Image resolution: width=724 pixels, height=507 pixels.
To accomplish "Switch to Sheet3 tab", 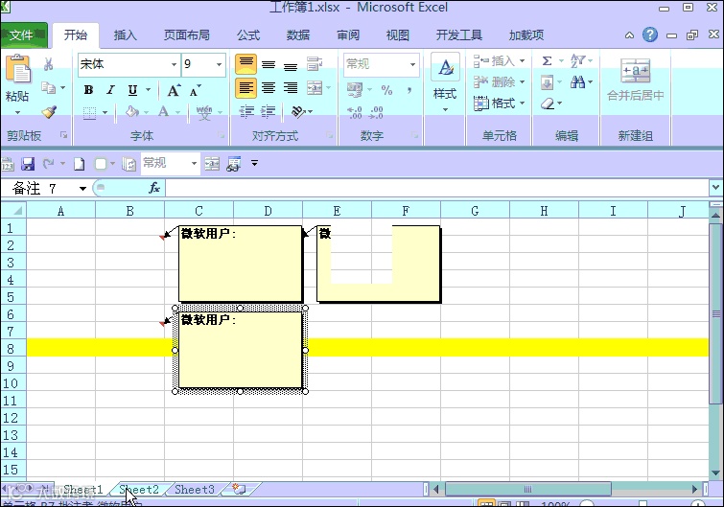I will [195, 490].
